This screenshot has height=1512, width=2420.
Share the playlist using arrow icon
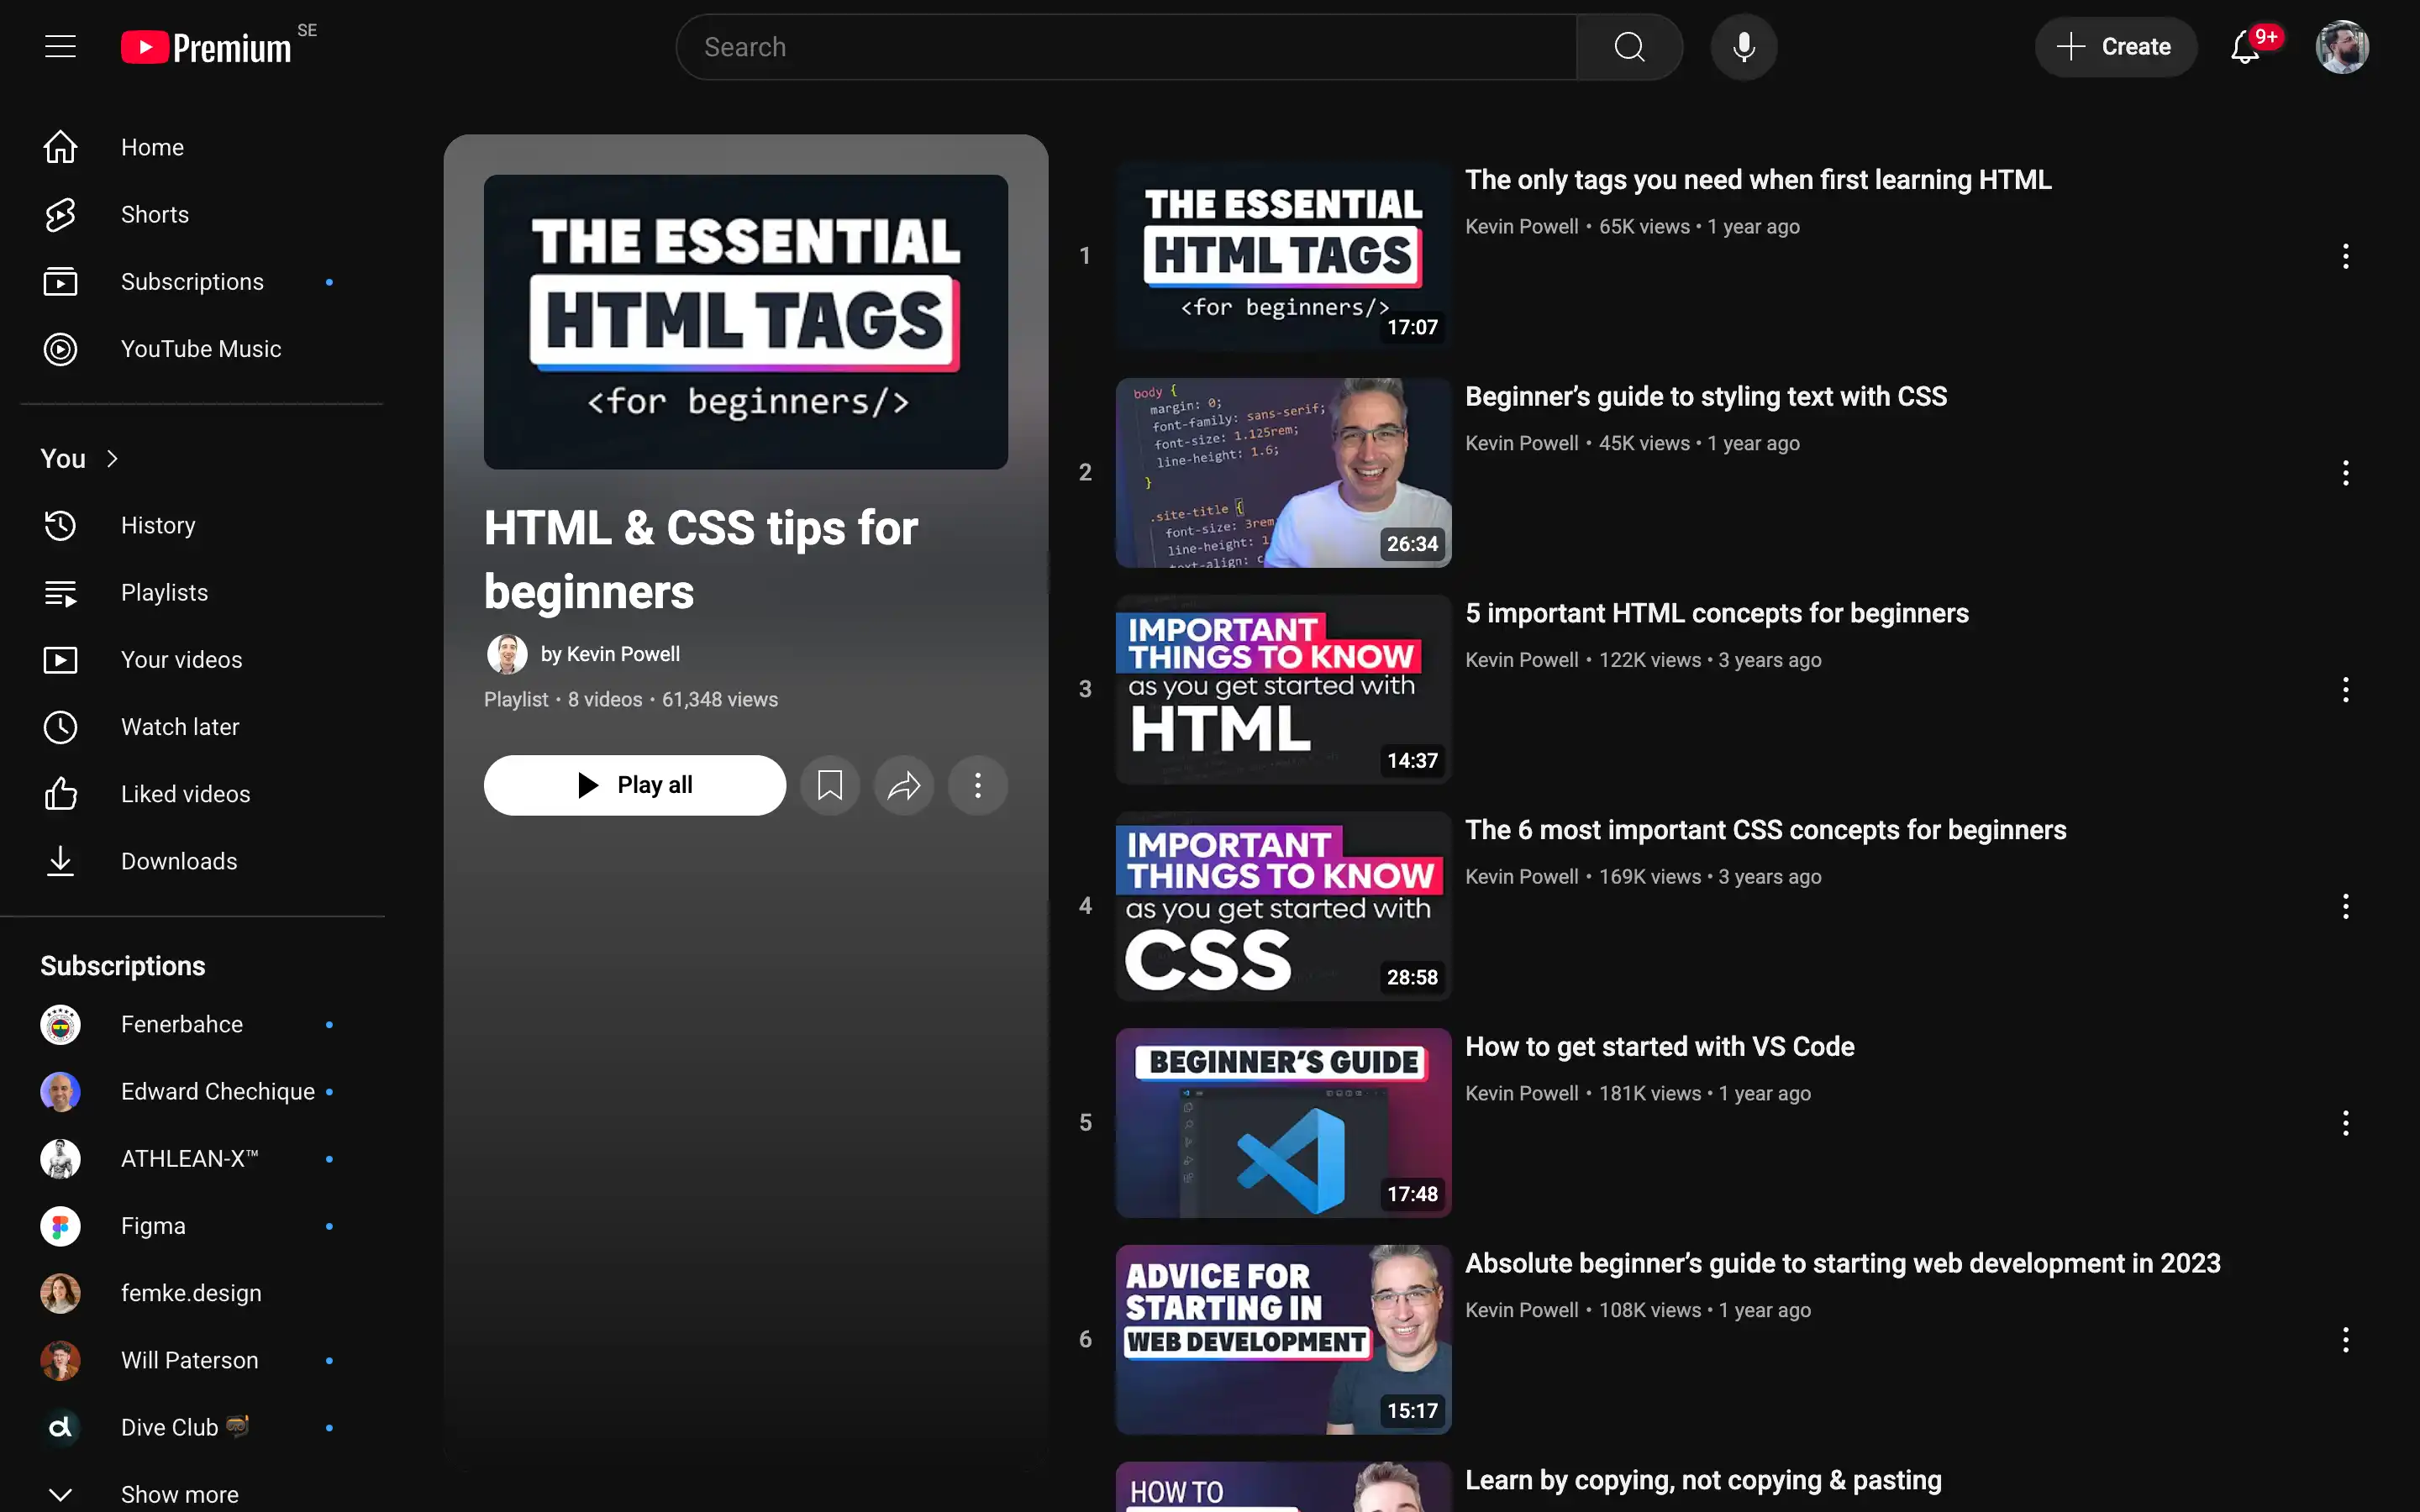[x=904, y=785]
